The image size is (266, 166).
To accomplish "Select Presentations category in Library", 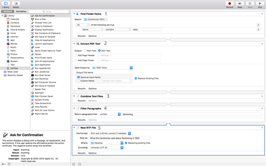I will pyautogui.click(x=17, y=58).
